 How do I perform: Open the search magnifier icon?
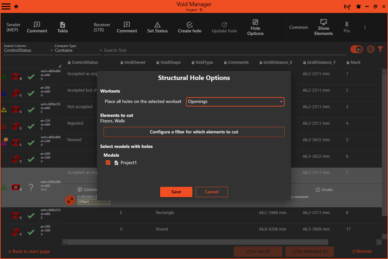click(371, 49)
